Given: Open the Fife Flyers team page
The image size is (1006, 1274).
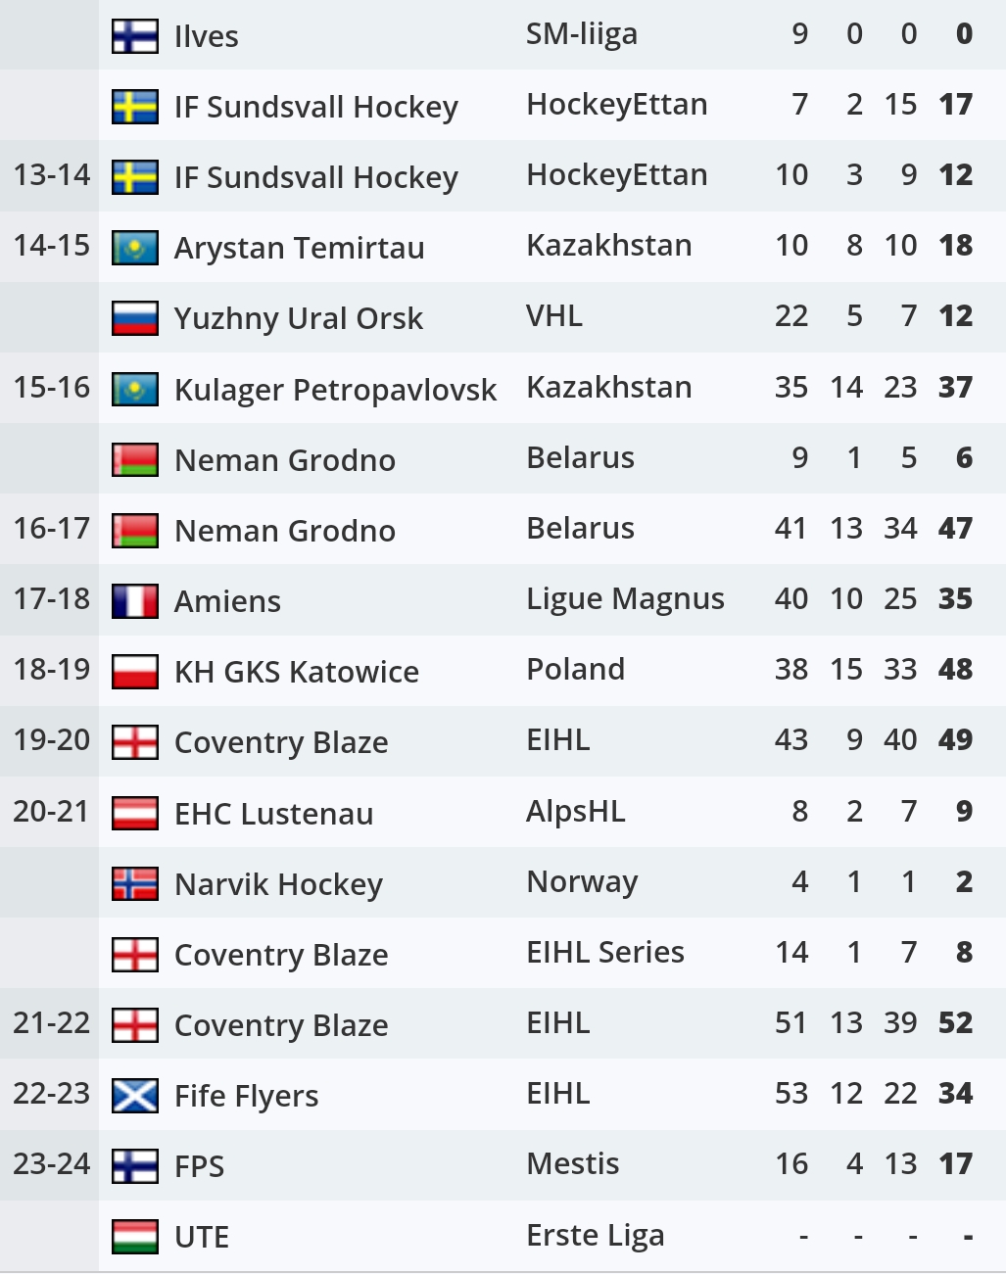Looking at the screenshot, I should 246,1096.
